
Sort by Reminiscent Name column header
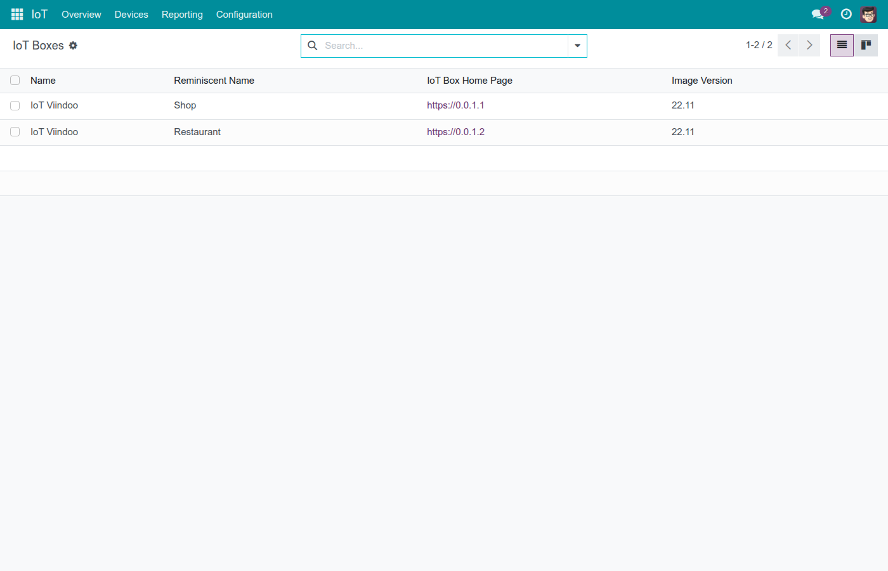click(214, 81)
